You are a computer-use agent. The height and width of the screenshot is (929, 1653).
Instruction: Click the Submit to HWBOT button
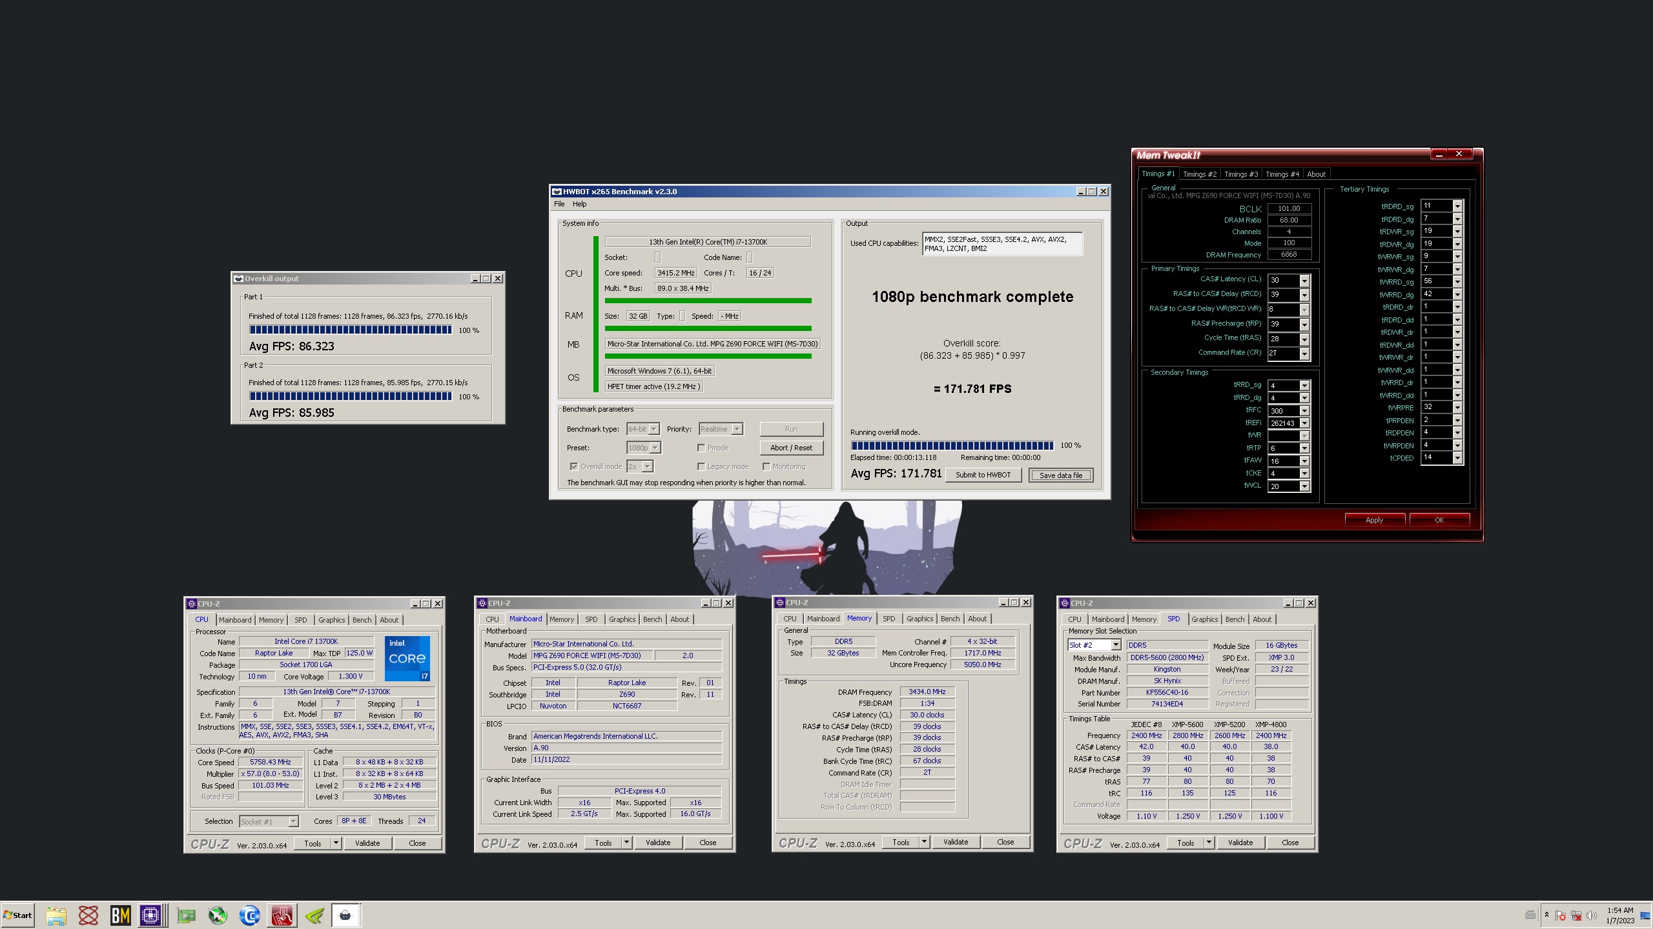pyautogui.click(x=983, y=475)
